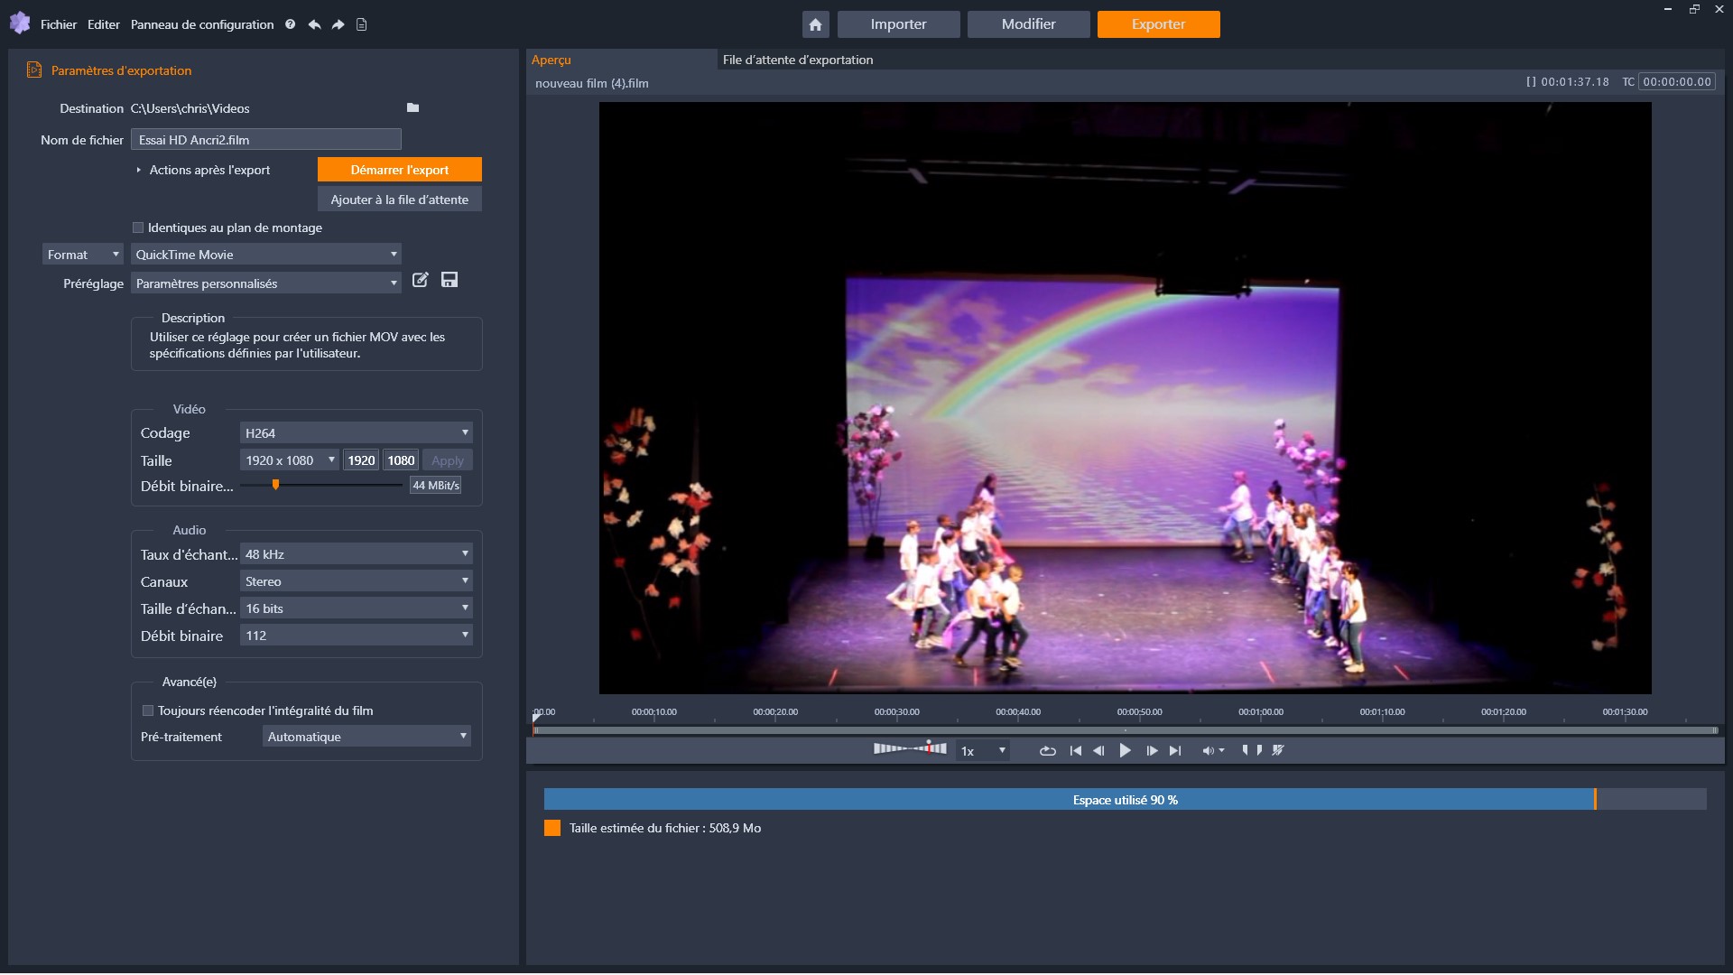The height and width of the screenshot is (975, 1733).
Task: Click the Démarrer l'export button
Action: (x=399, y=170)
